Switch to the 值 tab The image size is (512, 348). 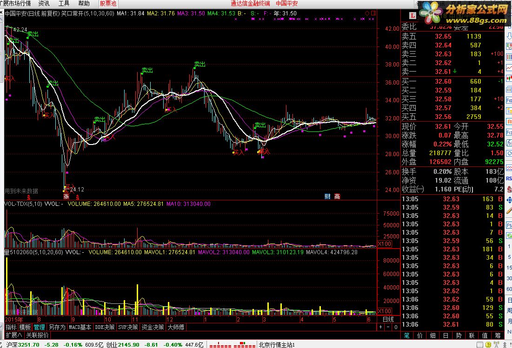pos(485,335)
